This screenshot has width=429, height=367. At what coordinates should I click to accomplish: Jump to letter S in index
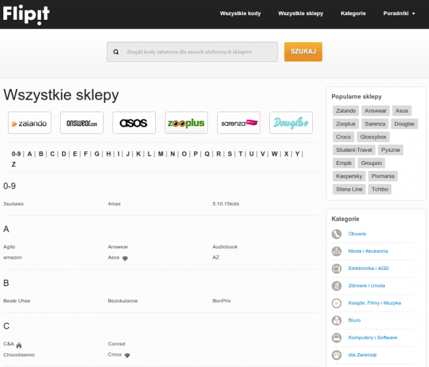coord(230,154)
